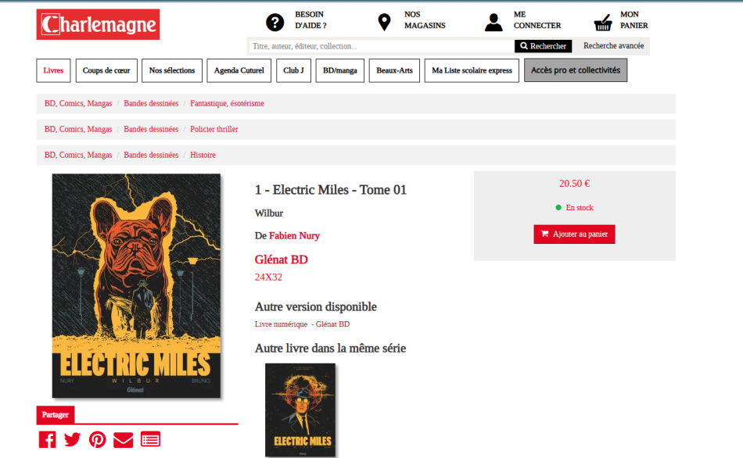Open the other Electric Miles series thumbnail
This screenshot has width=743, height=458.
coord(300,410)
